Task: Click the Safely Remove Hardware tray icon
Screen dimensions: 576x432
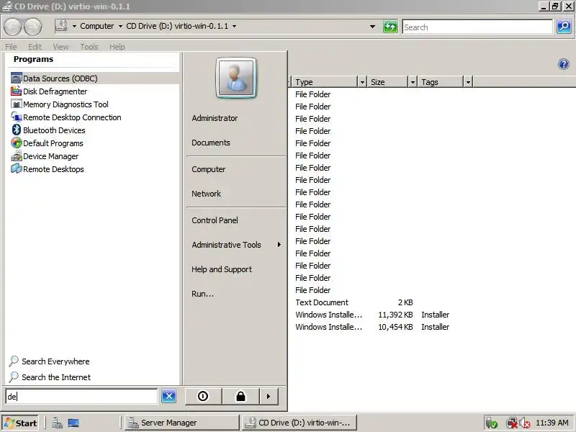Action: point(491,423)
